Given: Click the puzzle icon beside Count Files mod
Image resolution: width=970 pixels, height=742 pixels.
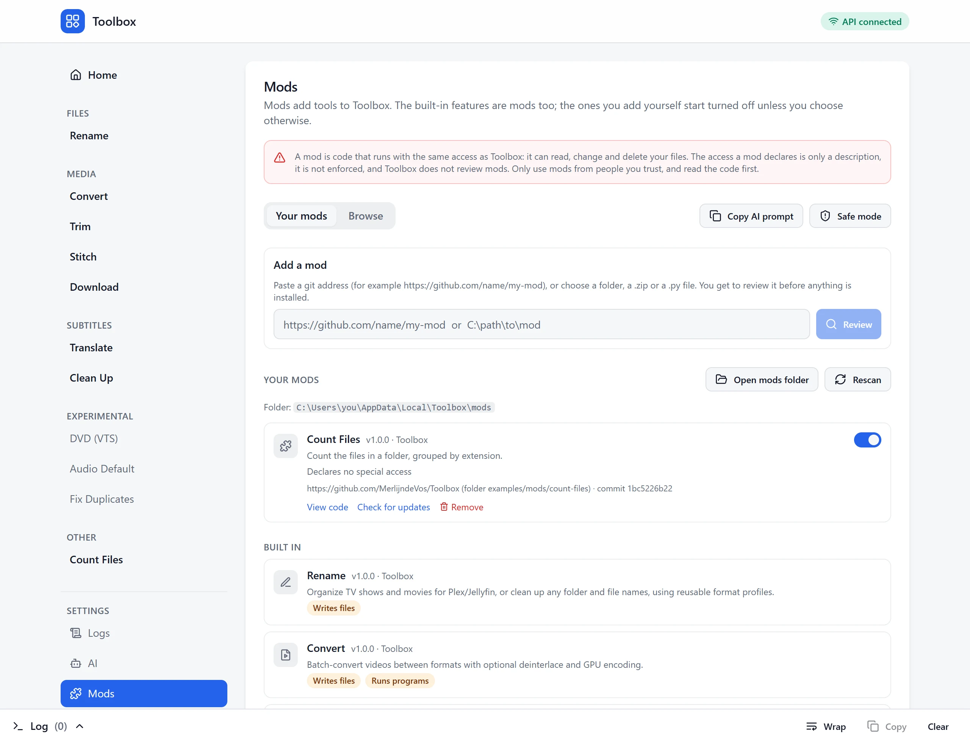Looking at the screenshot, I should (286, 446).
